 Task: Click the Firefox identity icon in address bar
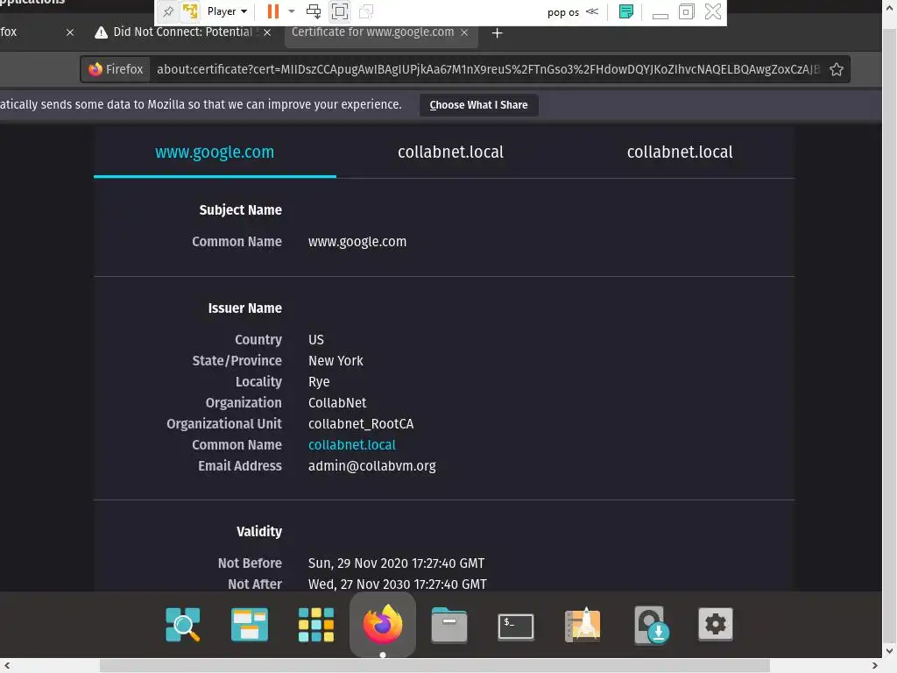117,69
